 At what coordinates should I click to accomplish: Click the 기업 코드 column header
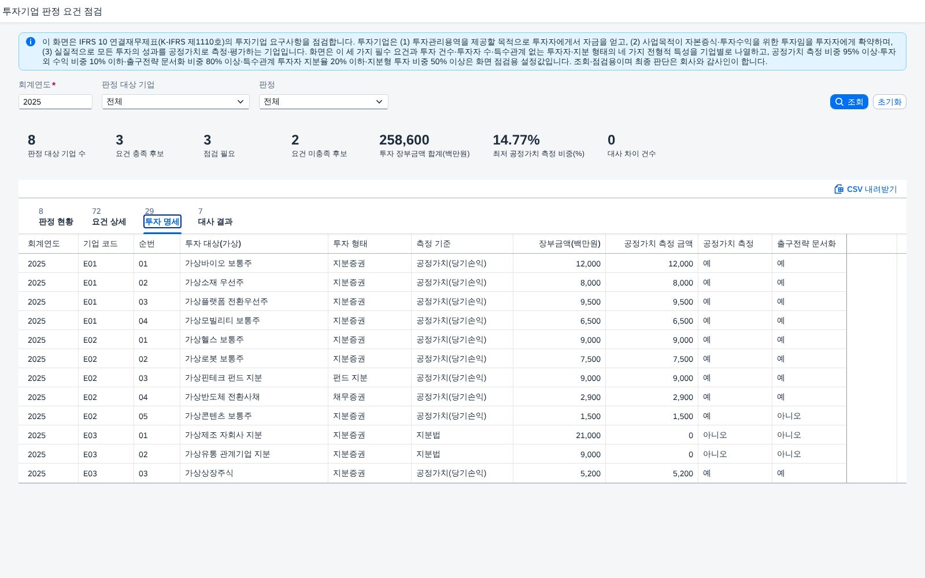coord(106,244)
